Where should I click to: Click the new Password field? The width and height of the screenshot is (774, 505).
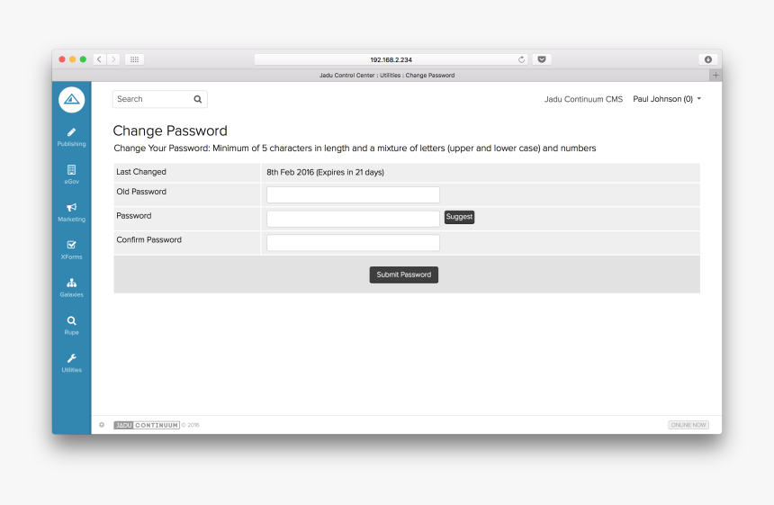pyautogui.click(x=353, y=219)
